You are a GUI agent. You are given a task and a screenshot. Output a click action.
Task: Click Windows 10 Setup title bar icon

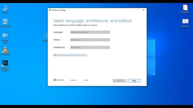pos(50,10)
